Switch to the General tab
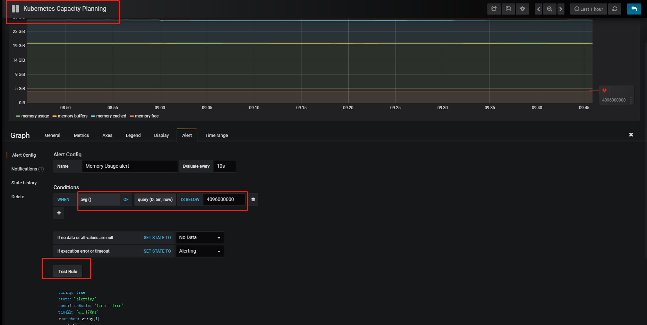 pos(53,135)
